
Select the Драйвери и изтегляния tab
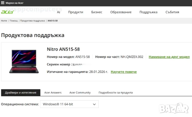[21, 93]
